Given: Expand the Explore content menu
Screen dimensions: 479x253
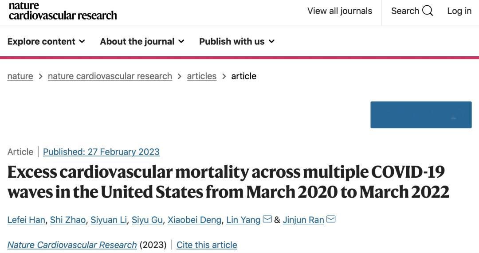Looking at the screenshot, I should pos(46,41).
